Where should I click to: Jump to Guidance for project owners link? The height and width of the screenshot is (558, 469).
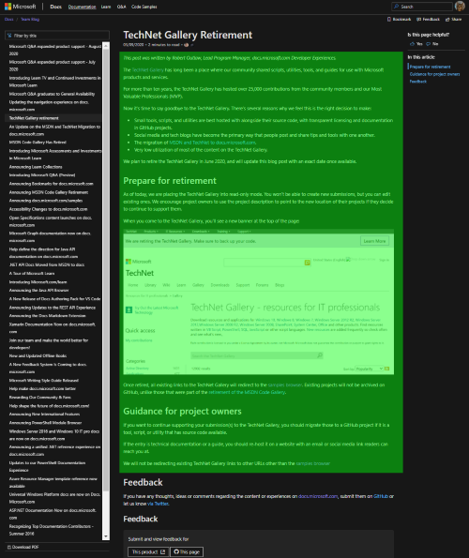434,74
